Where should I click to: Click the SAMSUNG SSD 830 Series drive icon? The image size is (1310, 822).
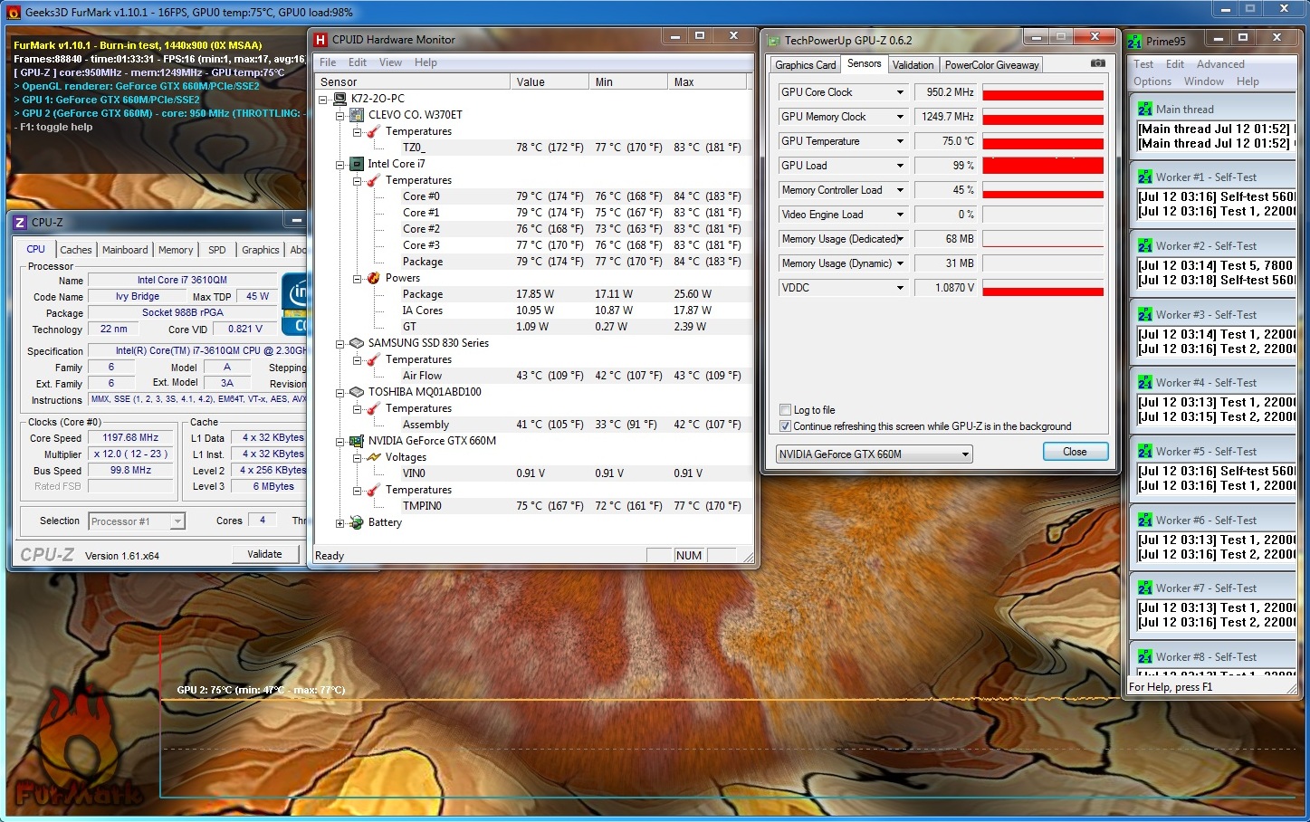[357, 343]
